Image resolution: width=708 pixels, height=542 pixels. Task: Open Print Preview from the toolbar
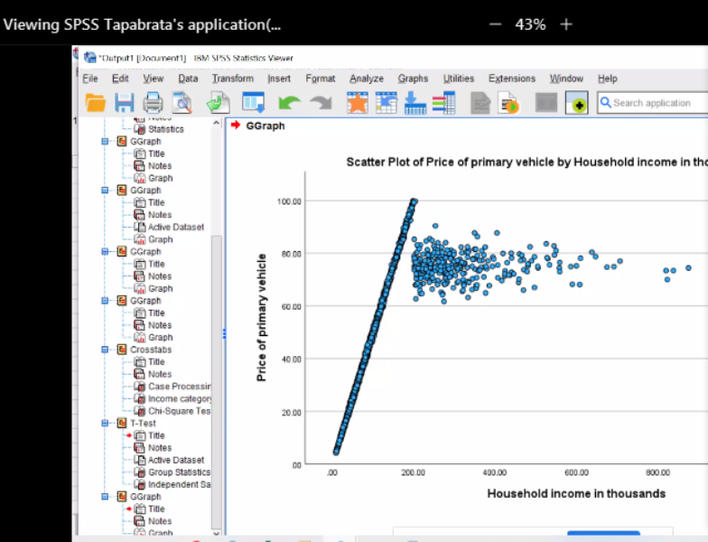[182, 103]
